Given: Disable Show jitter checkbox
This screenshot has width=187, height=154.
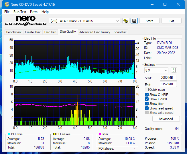Looking at the screenshot, I should click(x=147, y=104).
